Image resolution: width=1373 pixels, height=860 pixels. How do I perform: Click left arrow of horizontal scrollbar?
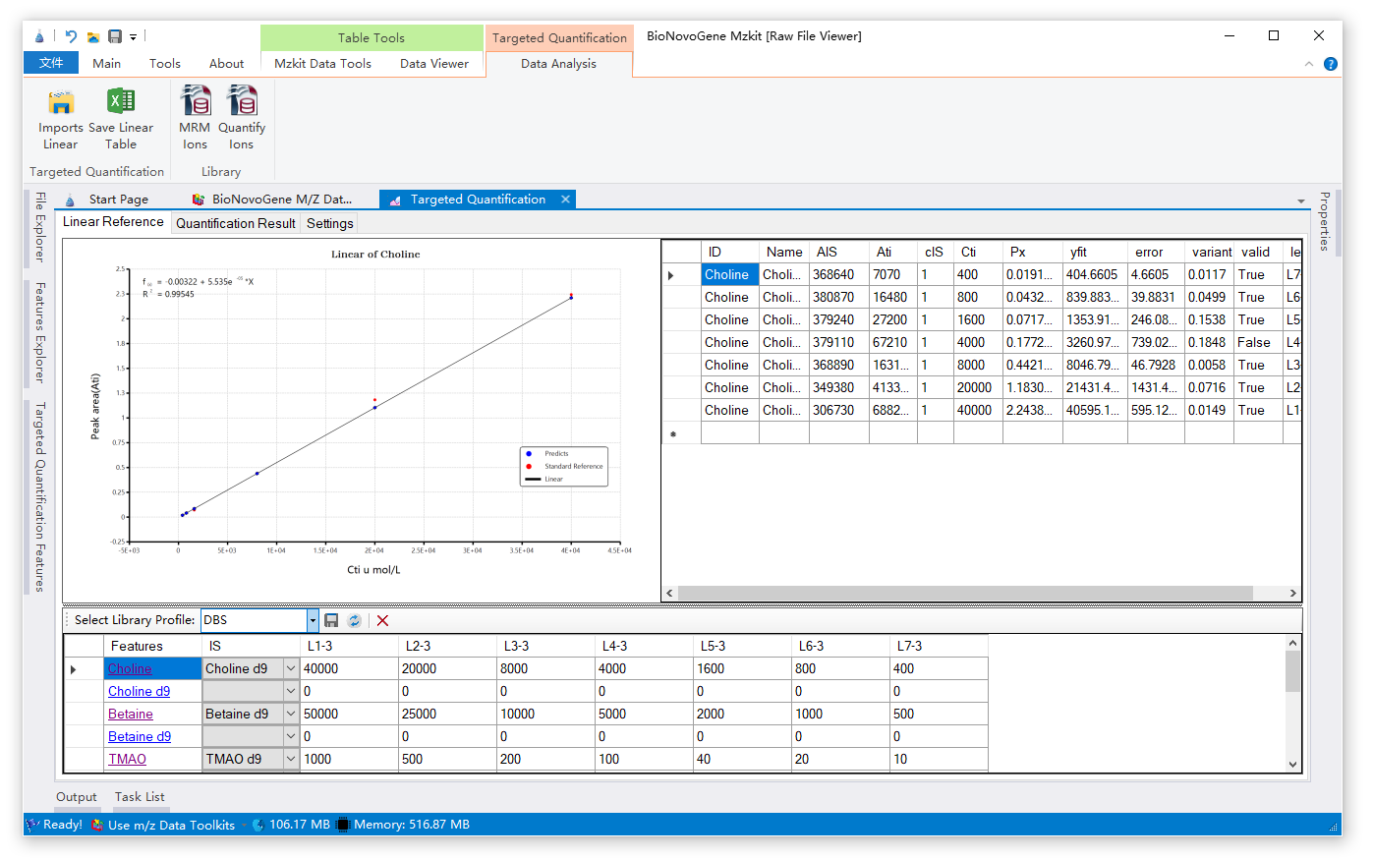click(x=670, y=593)
